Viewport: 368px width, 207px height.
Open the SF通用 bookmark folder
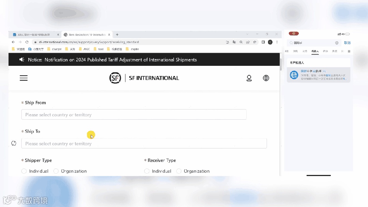[18, 49]
